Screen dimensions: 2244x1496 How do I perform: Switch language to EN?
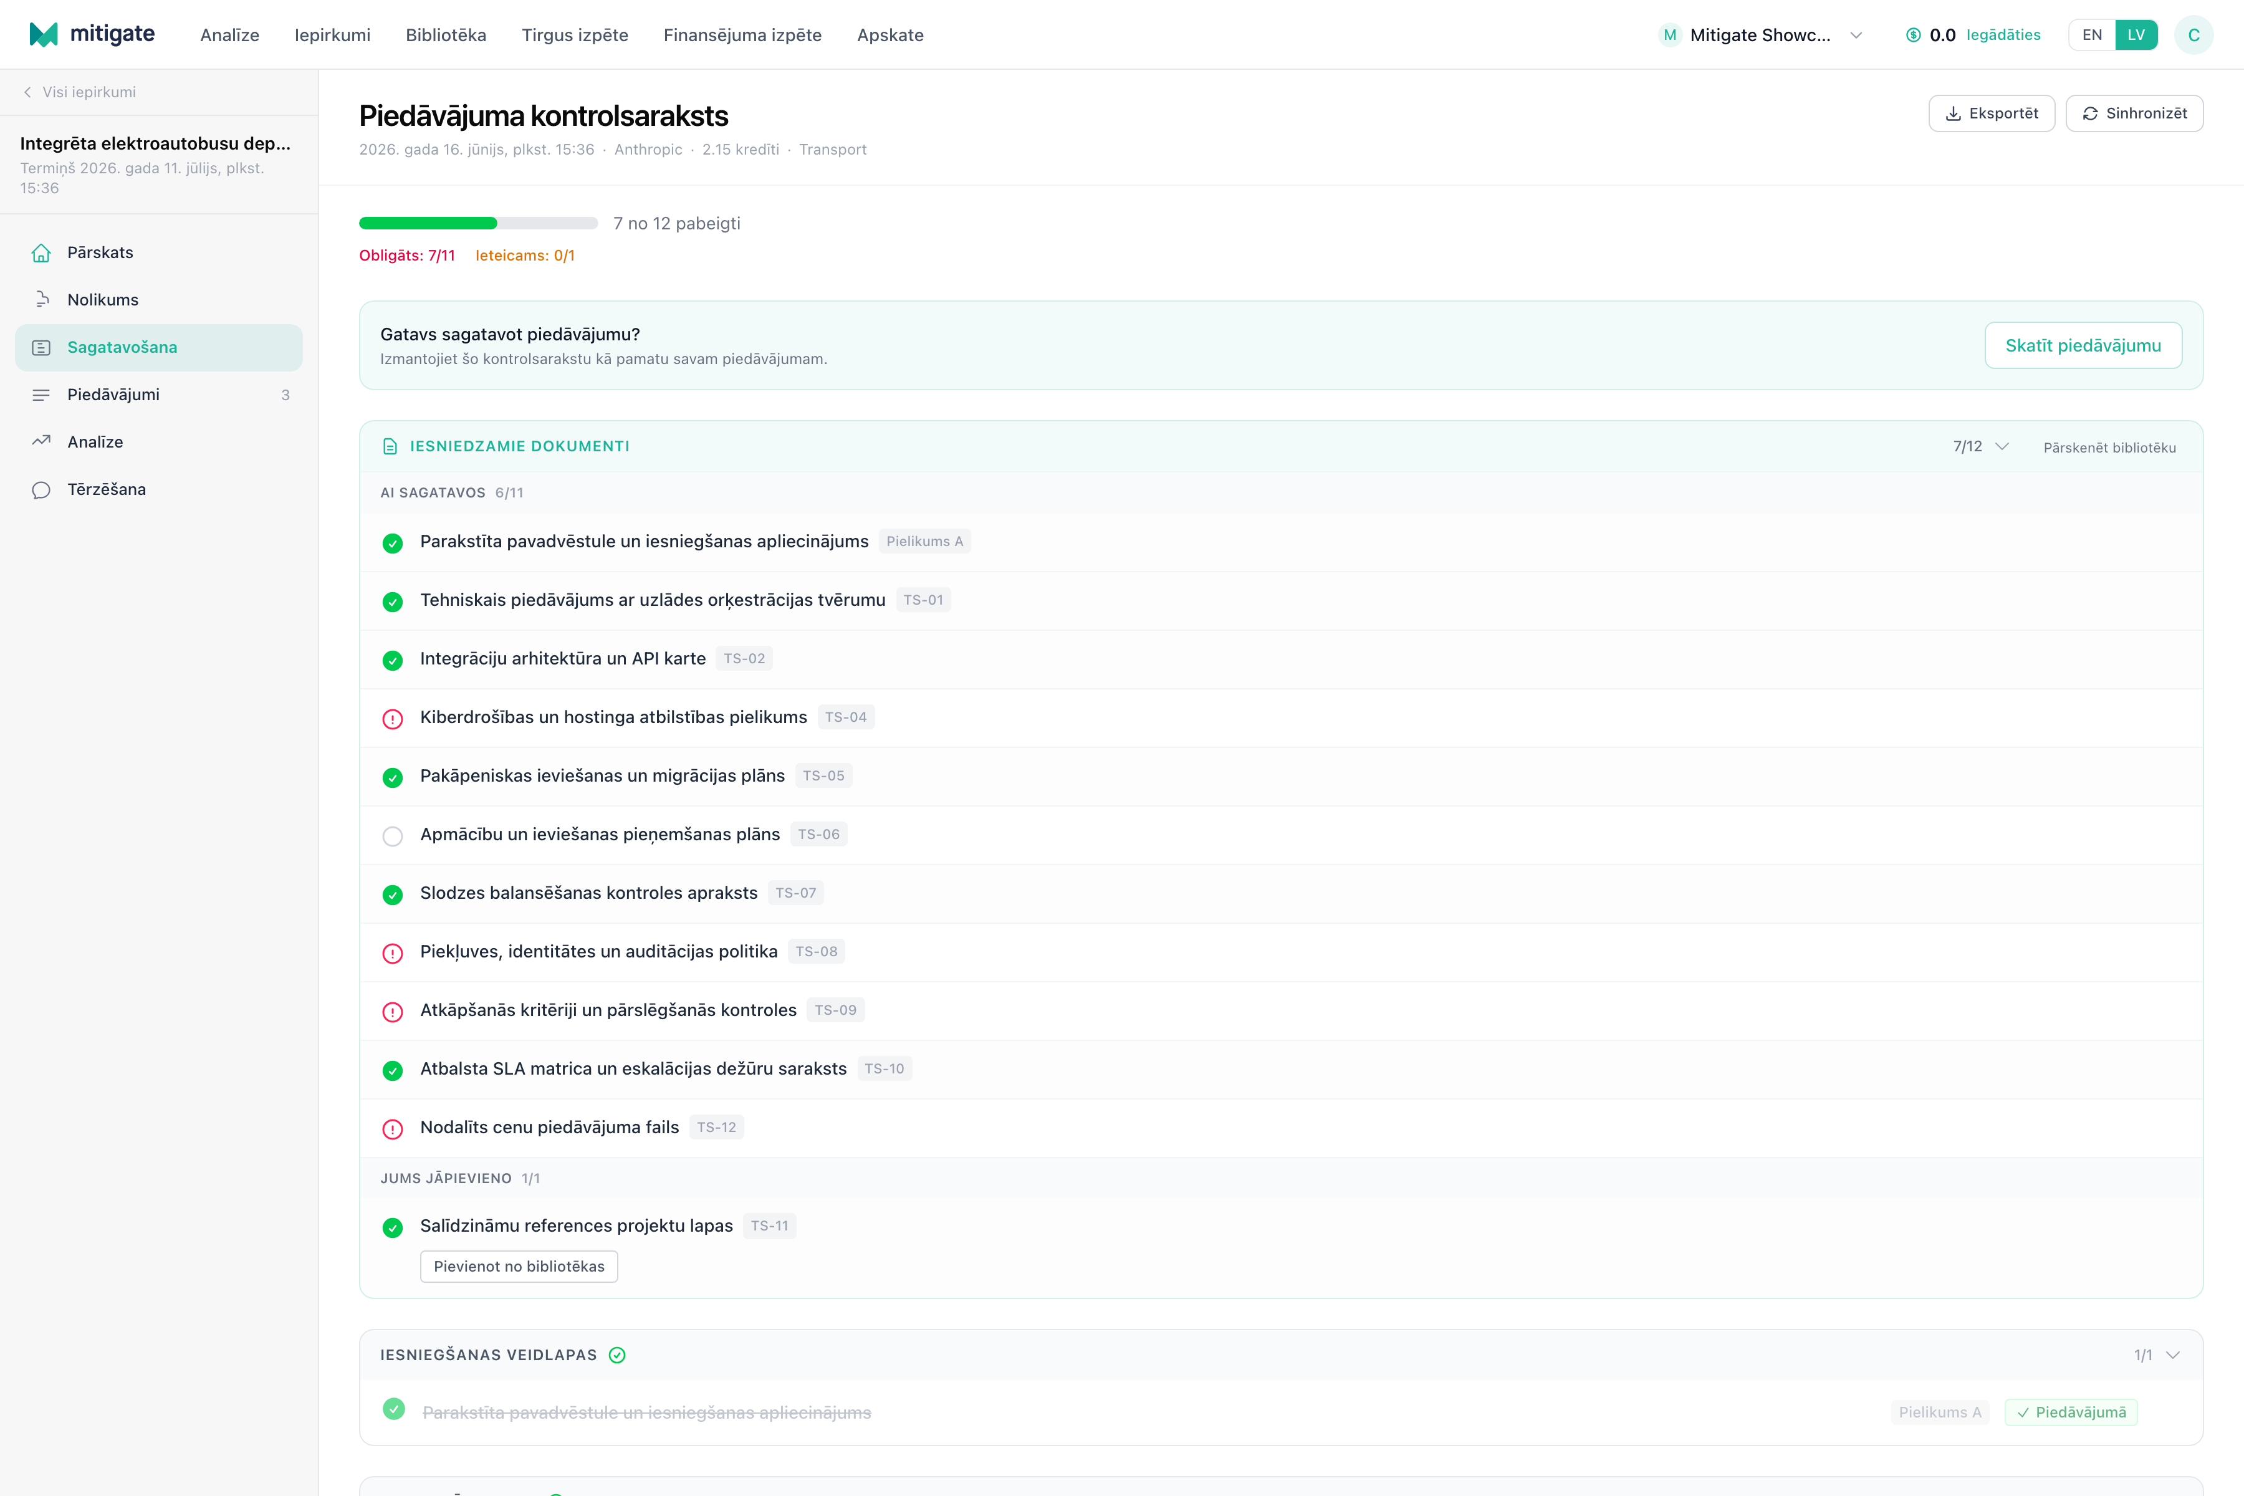point(2091,36)
